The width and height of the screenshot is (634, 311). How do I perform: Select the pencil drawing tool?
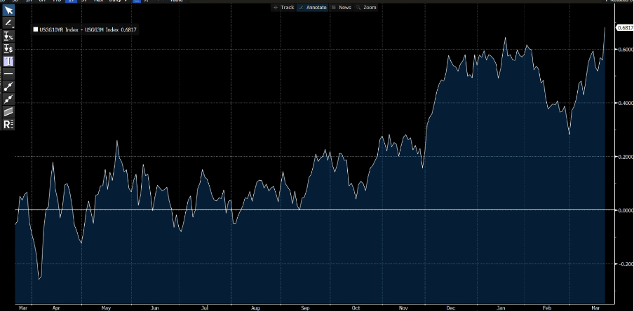coord(8,22)
